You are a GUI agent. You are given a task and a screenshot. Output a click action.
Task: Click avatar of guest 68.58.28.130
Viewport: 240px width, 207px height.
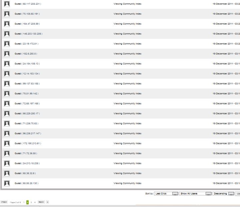(7, 183)
